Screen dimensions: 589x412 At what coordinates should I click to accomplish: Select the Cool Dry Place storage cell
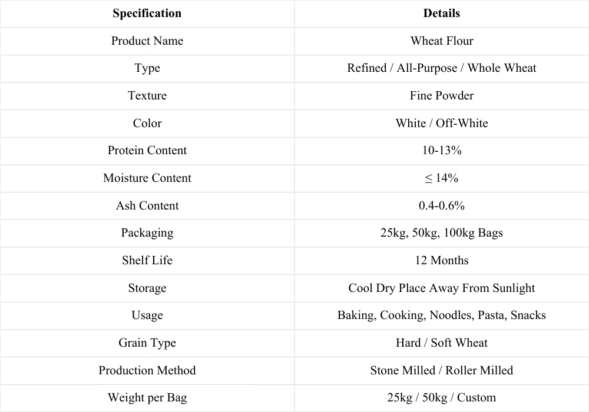(441, 288)
